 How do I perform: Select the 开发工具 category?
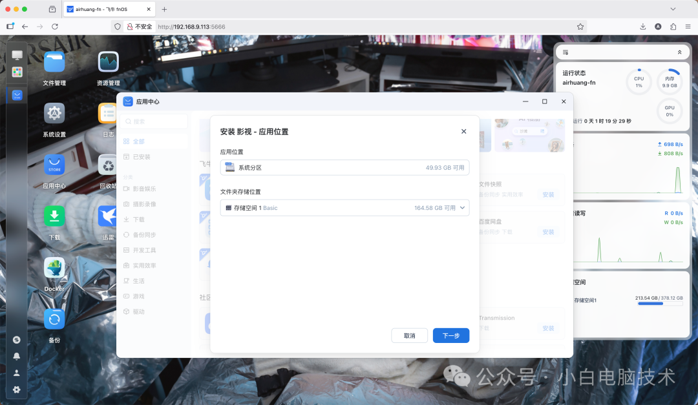(154, 250)
